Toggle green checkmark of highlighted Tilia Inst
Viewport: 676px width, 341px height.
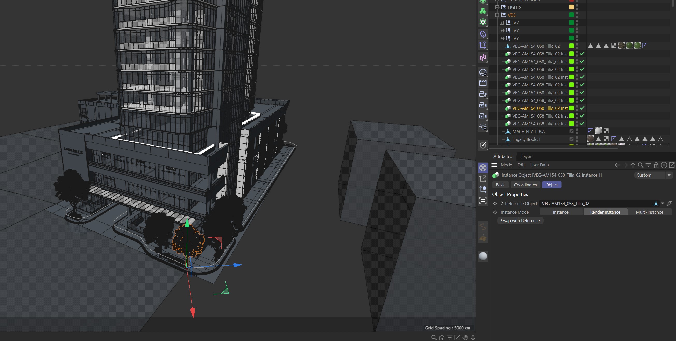582,108
